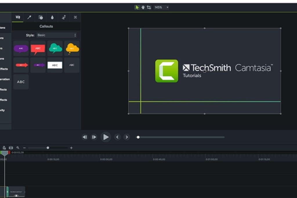This screenshot has height=198, width=297.
Task: Click the paste icon in timeline toolbar
Action: coord(4,148)
